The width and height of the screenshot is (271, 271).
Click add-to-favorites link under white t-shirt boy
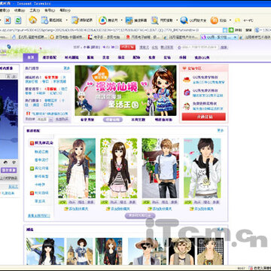[163, 209]
